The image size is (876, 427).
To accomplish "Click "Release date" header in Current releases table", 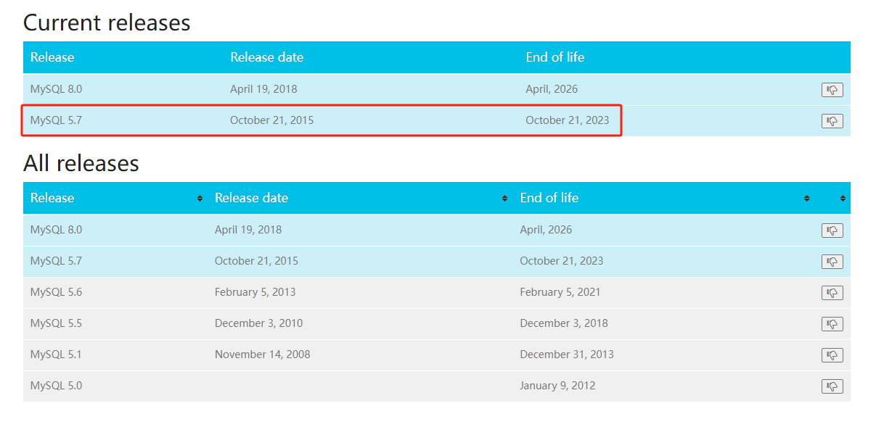I will pos(267,57).
